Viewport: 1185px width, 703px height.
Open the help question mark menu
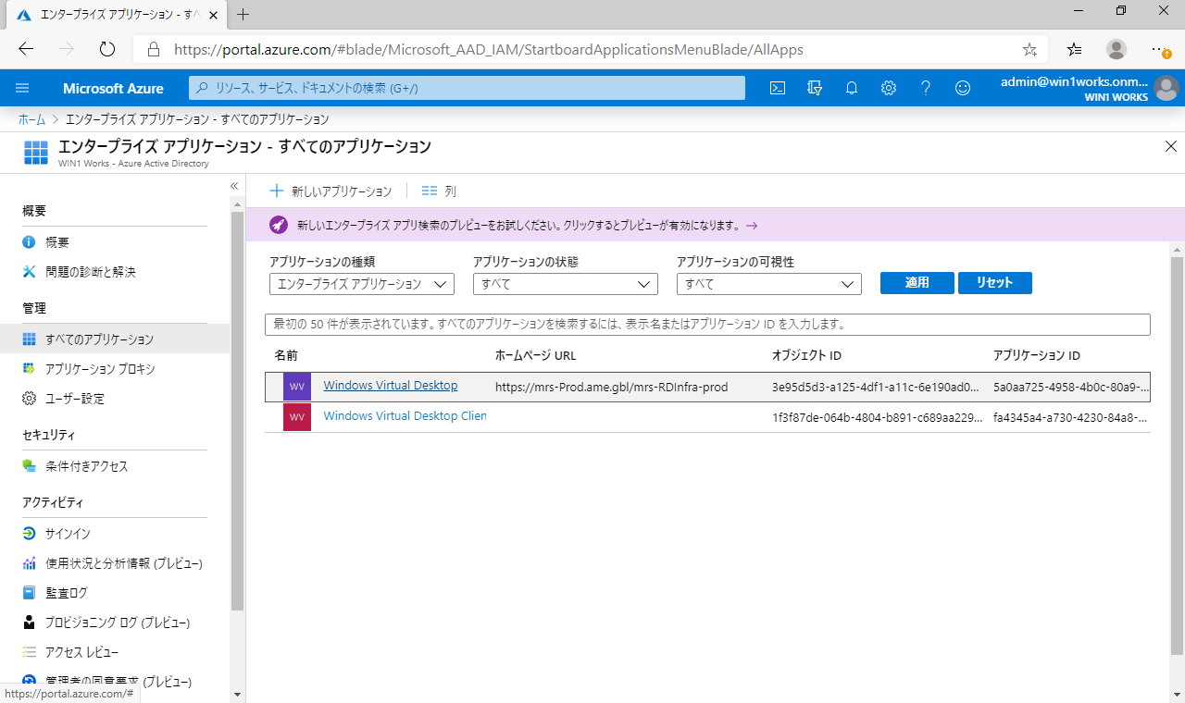tap(926, 88)
